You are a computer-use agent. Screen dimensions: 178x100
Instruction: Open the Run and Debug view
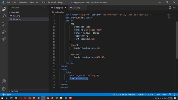pyautogui.click(x=4, y=32)
